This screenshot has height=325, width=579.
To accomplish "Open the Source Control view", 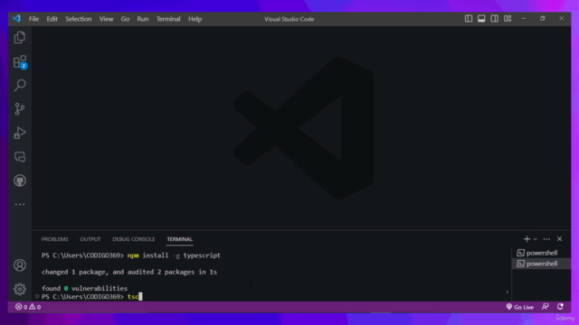I will [x=20, y=109].
